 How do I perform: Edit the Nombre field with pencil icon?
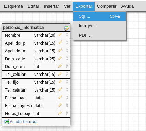[60, 35]
